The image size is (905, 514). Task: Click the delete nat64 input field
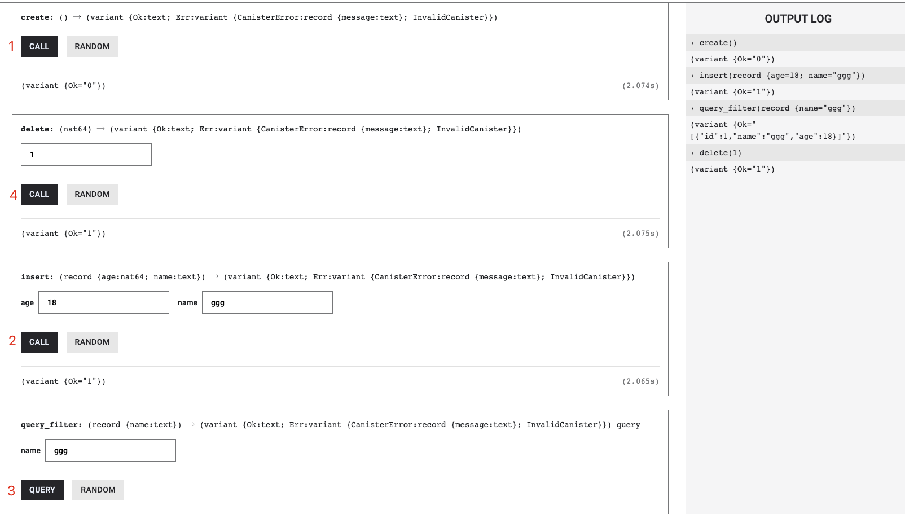(86, 155)
